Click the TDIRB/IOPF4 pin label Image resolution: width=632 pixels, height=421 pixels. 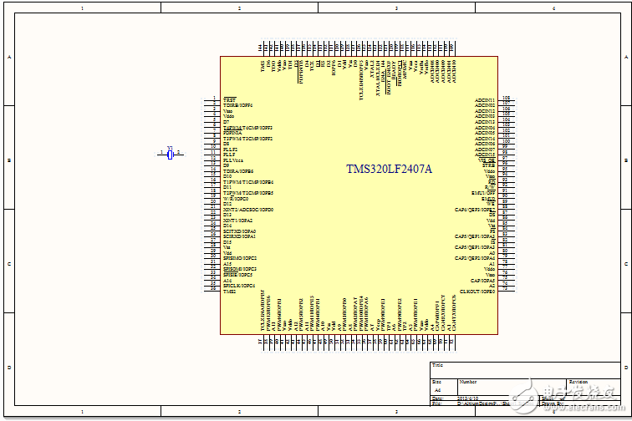point(237,105)
